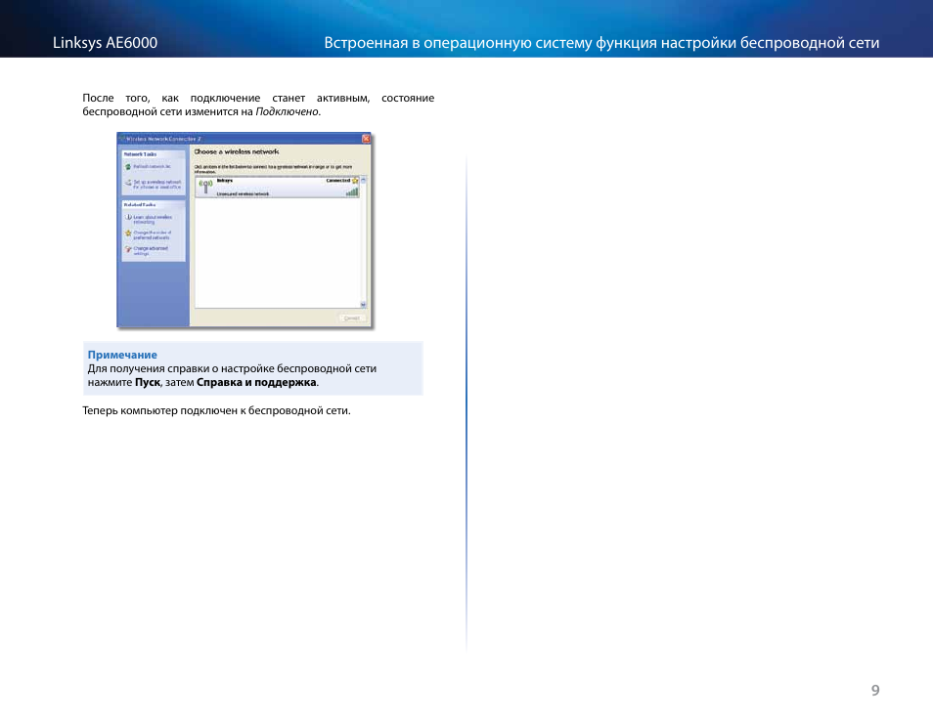Click the star beside Connected status
This screenshot has height=721, width=933.
[x=355, y=181]
